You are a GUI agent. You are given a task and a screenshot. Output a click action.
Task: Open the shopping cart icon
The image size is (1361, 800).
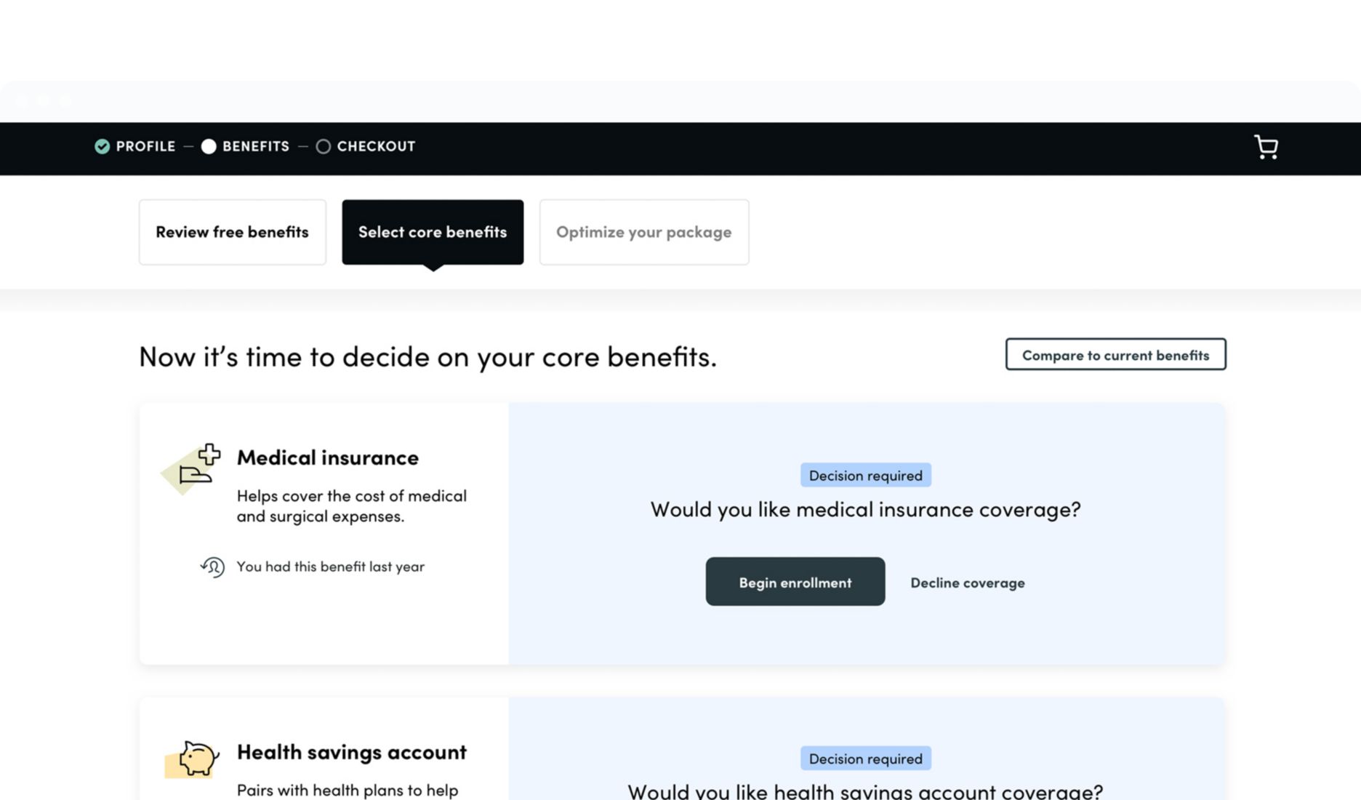[1266, 147]
